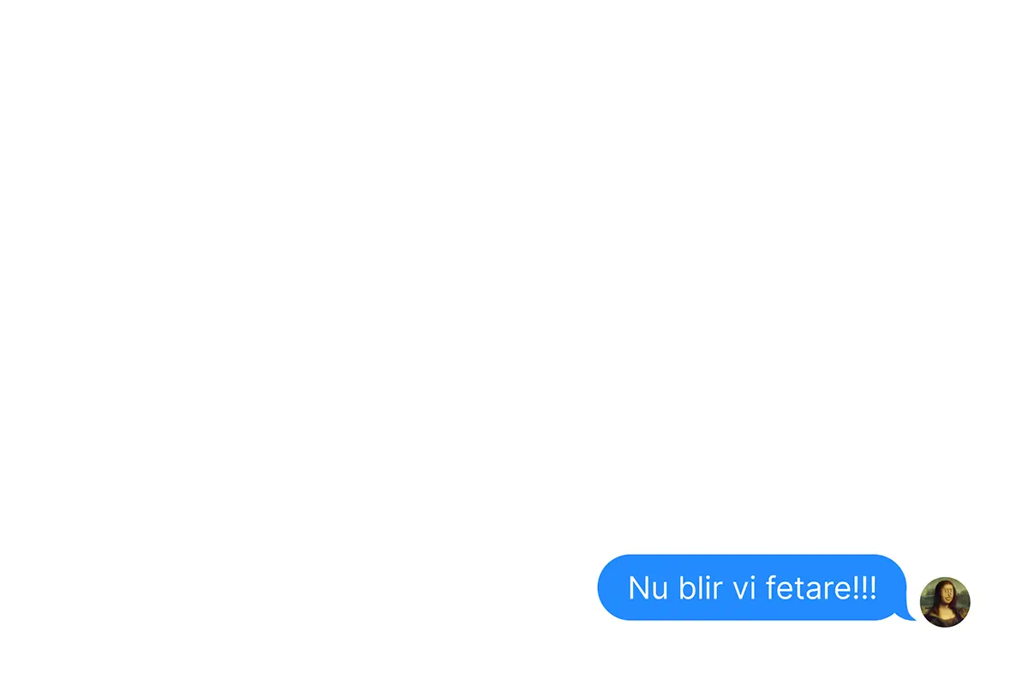Open the sender's circular profile picture
Viewport: 1028px width, 685px height.
coord(945,602)
